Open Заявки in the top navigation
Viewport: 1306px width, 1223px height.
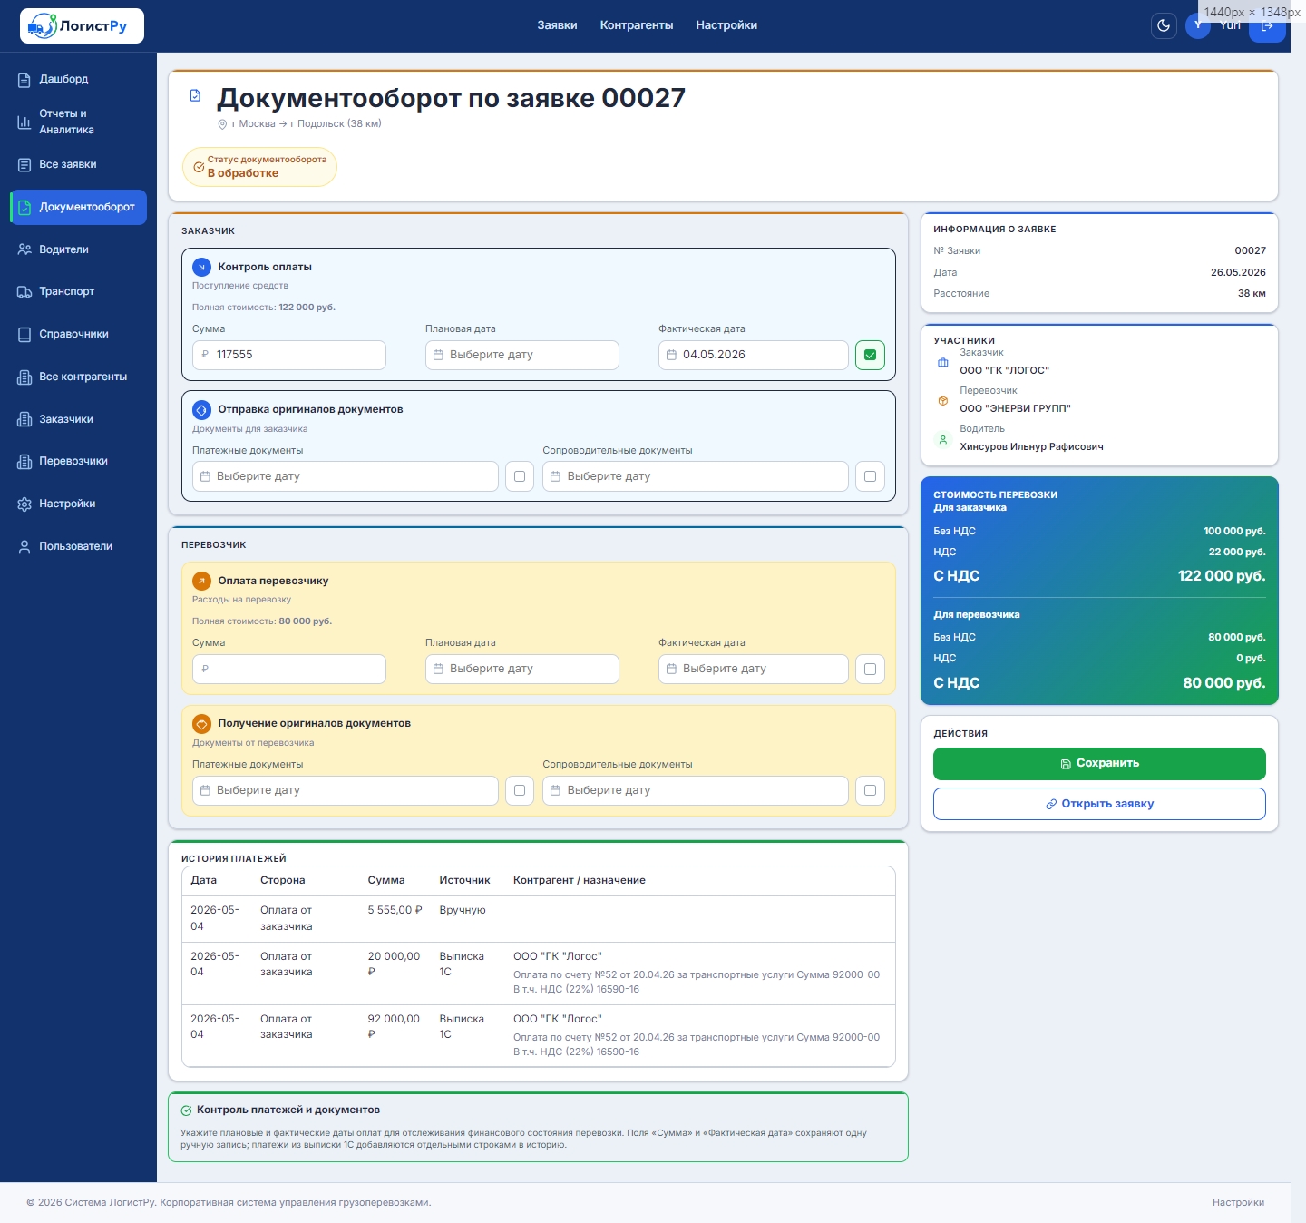tap(557, 25)
